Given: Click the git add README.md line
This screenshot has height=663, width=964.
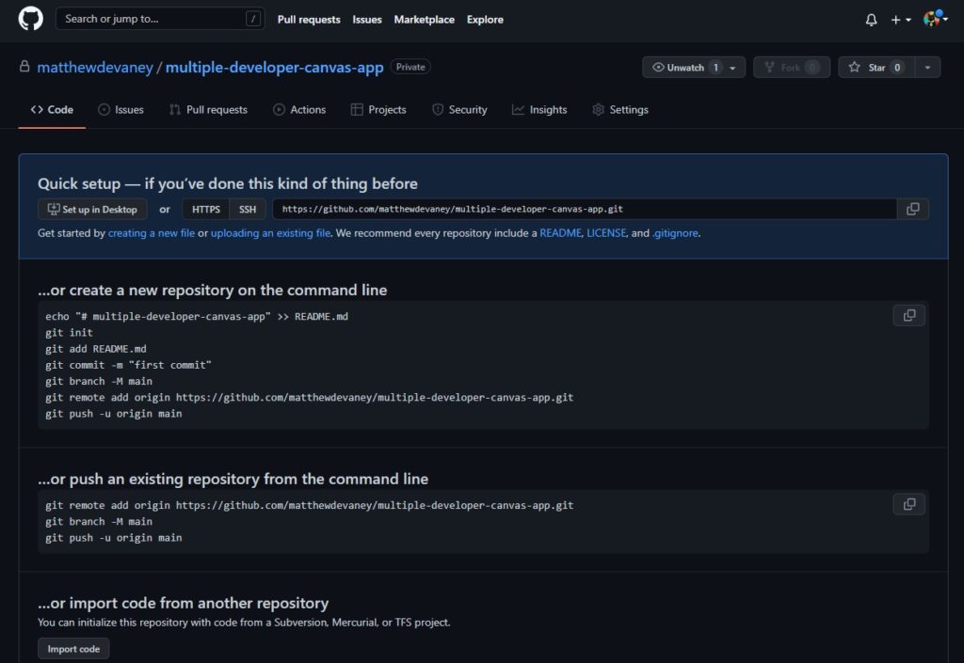Looking at the screenshot, I should (x=96, y=349).
